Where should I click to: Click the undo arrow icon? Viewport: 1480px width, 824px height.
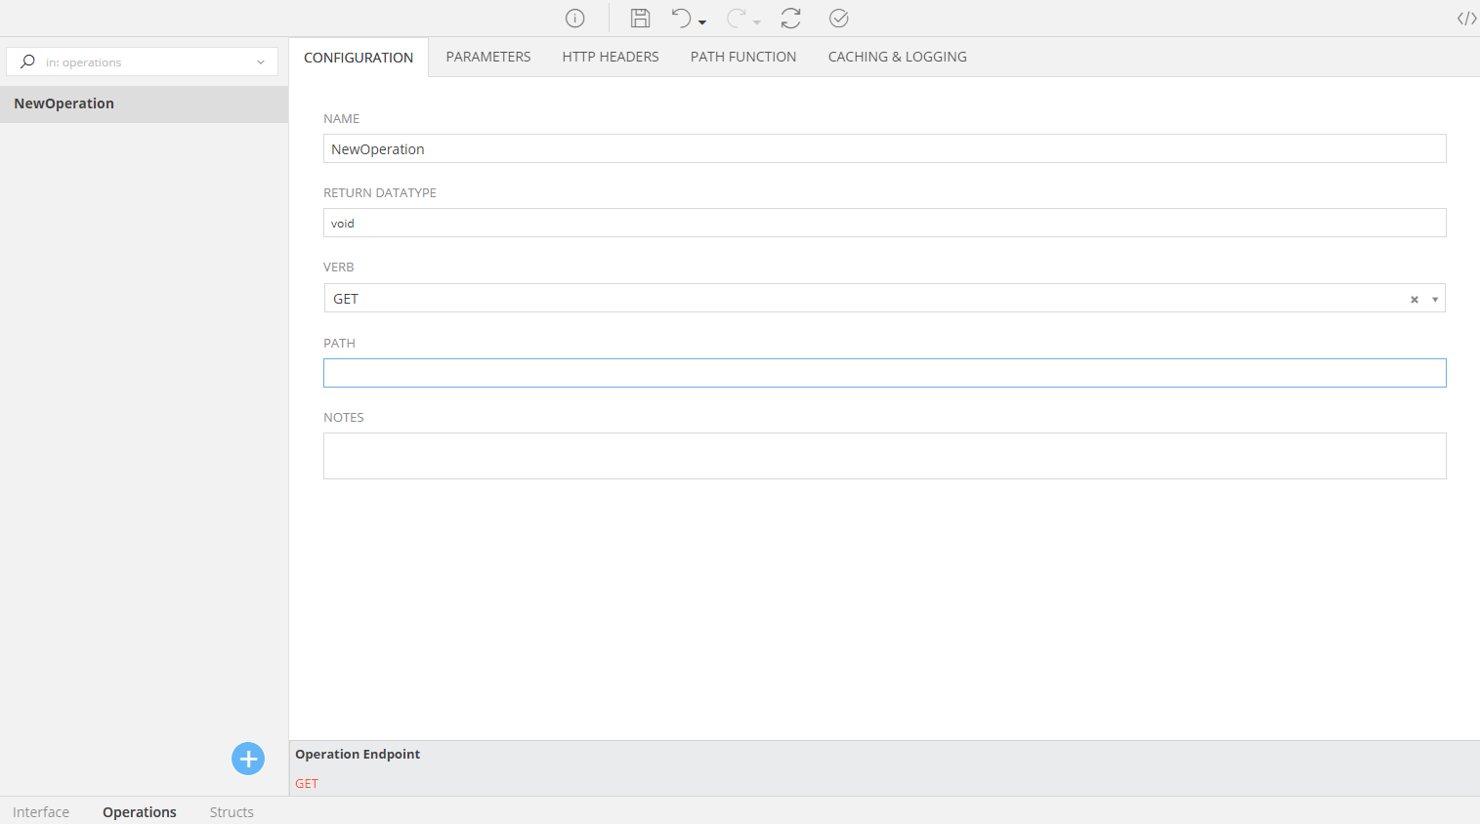tap(681, 19)
